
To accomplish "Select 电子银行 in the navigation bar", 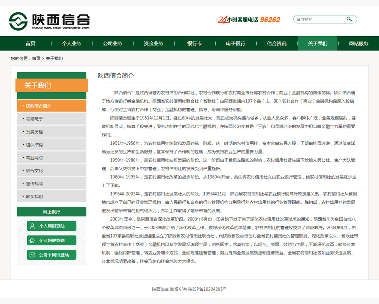I will coord(235,43).
